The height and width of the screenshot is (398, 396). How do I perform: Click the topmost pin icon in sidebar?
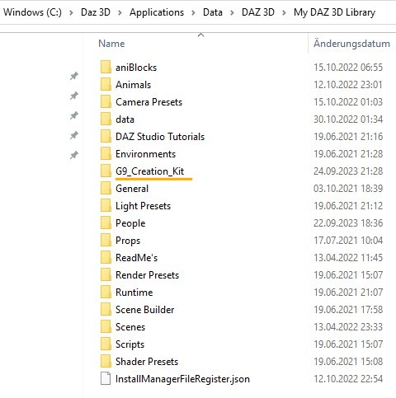[73, 76]
